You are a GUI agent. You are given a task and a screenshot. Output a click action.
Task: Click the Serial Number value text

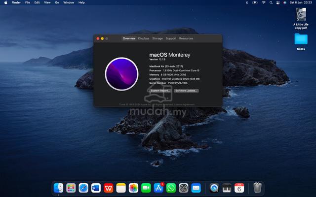(x=178, y=83)
